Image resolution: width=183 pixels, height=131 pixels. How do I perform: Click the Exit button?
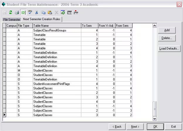click(173, 127)
